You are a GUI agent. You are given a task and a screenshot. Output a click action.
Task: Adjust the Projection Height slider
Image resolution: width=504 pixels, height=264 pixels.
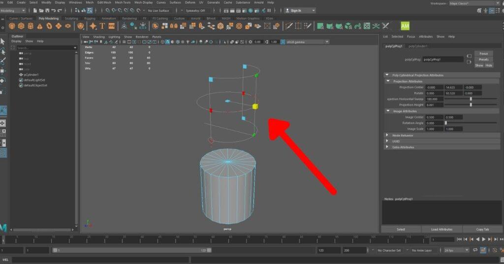(x=471, y=105)
